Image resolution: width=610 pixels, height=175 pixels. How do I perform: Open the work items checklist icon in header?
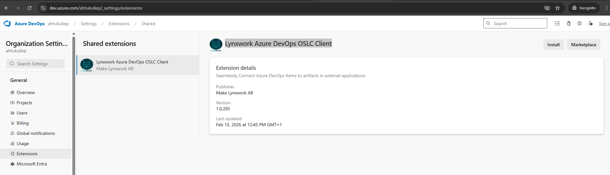tap(557, 23)
